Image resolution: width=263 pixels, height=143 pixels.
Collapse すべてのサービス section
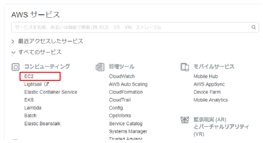click(x=37, y=52)
